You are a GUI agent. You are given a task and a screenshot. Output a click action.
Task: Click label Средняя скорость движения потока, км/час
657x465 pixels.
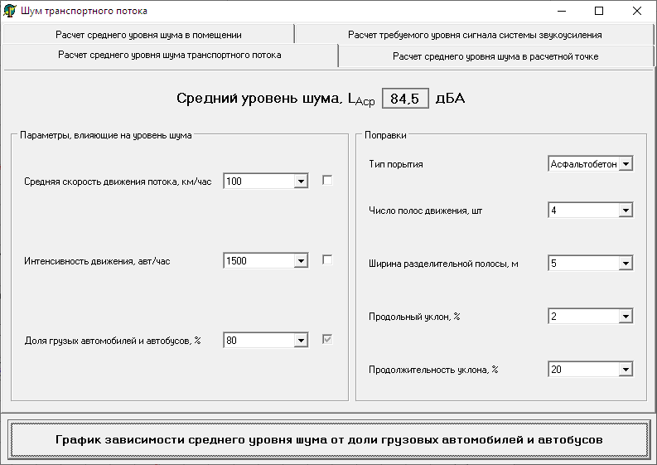pos(118,182)
